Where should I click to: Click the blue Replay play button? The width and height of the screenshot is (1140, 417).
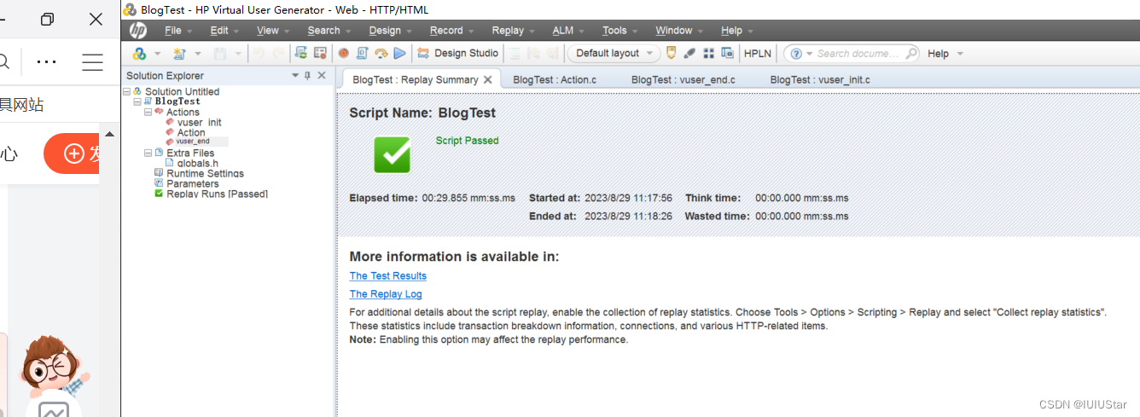[x=399, y=53]
